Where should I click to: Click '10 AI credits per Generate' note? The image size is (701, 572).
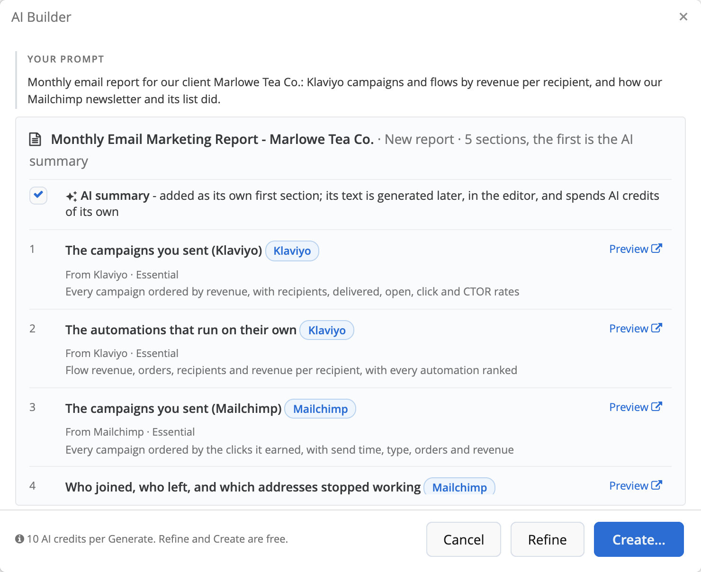point(157,539)
